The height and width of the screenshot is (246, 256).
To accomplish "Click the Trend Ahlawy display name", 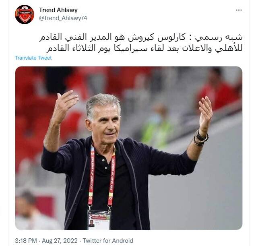I will tap(58, 10).
